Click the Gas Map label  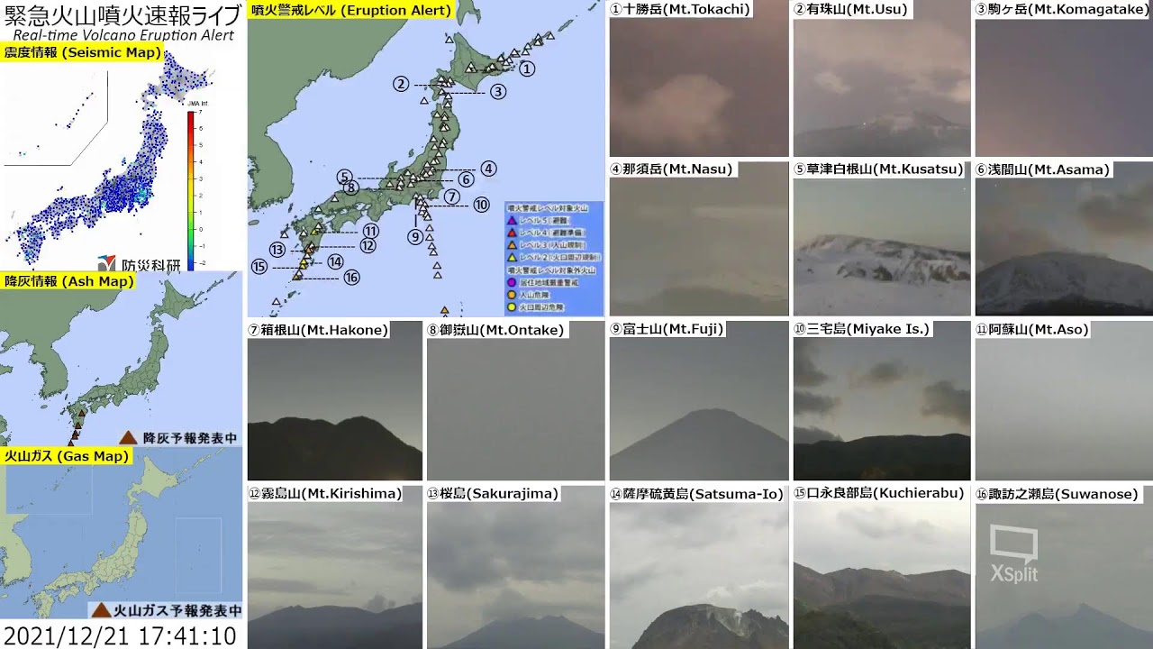click(x=67, y=456)
